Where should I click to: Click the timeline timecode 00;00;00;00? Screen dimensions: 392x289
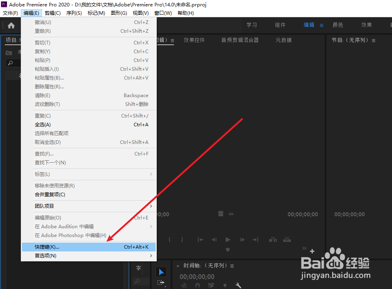197,277
